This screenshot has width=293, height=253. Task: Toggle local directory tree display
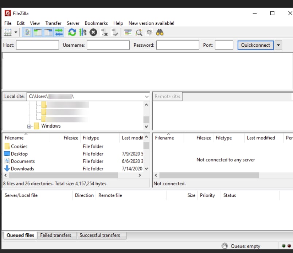click(x=38, y=32)
